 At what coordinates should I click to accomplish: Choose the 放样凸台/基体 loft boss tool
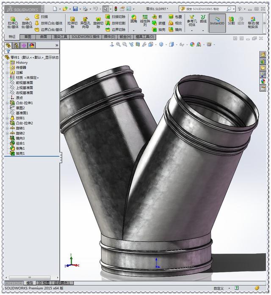coord(49,23)
